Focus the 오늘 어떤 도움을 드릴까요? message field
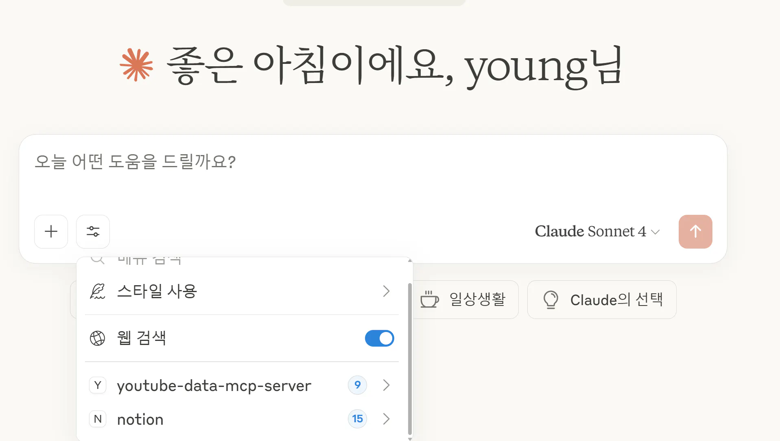 click(373, 162)
